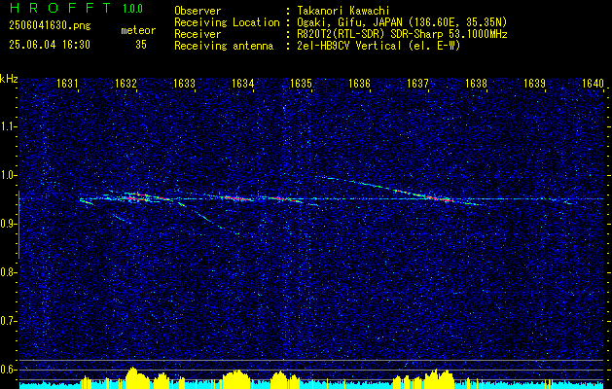Click the 1636 time marker
This screenshot has width=612, height=389.
[x=359, y=83]
